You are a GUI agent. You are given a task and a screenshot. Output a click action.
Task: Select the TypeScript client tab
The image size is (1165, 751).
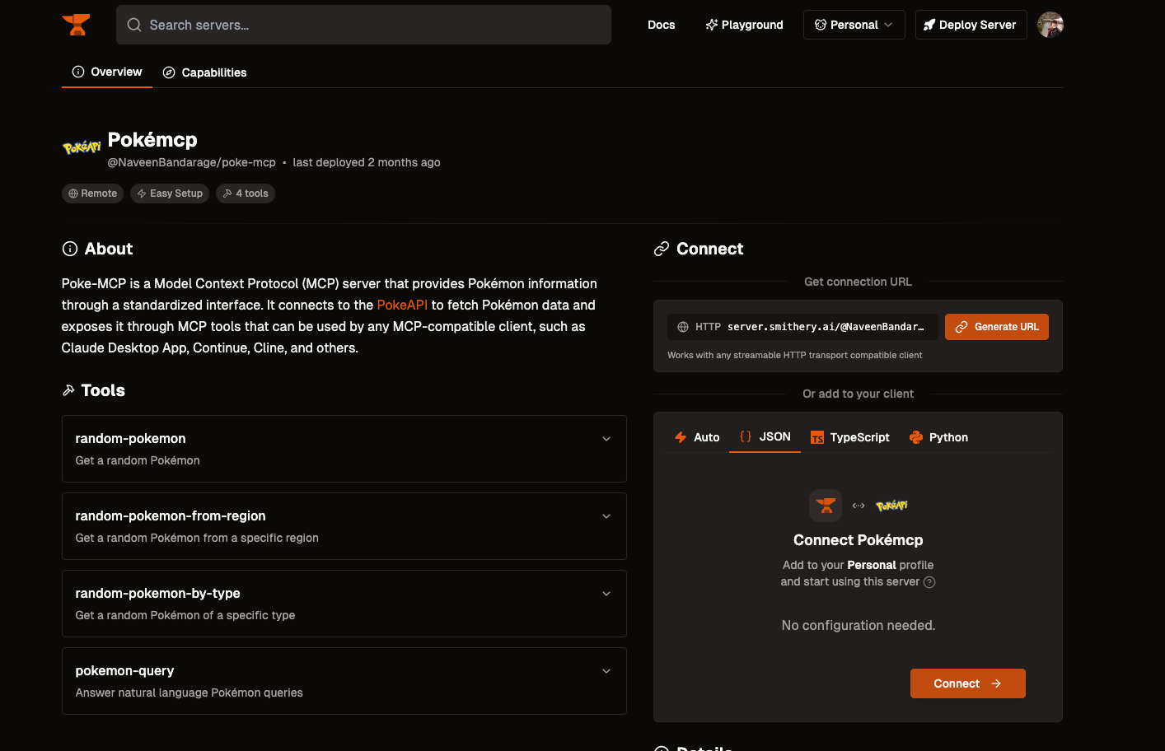coord(850,437)
